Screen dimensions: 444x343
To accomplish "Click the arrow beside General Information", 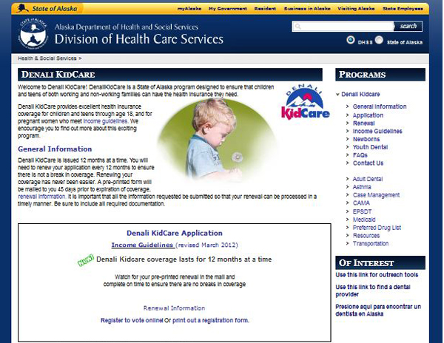I will pyautogui.click(x=348, y=106).
